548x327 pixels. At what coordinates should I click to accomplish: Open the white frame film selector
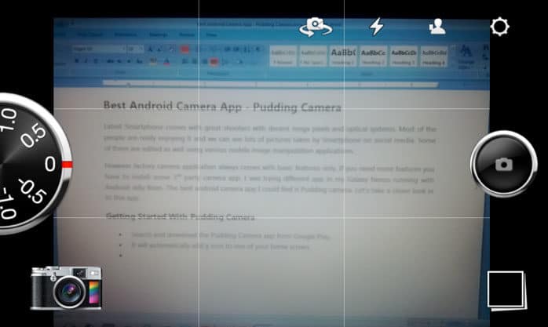click(x=506, y=290)
